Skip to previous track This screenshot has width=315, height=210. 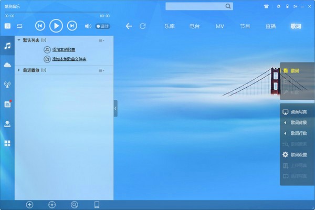coord(40,26)
